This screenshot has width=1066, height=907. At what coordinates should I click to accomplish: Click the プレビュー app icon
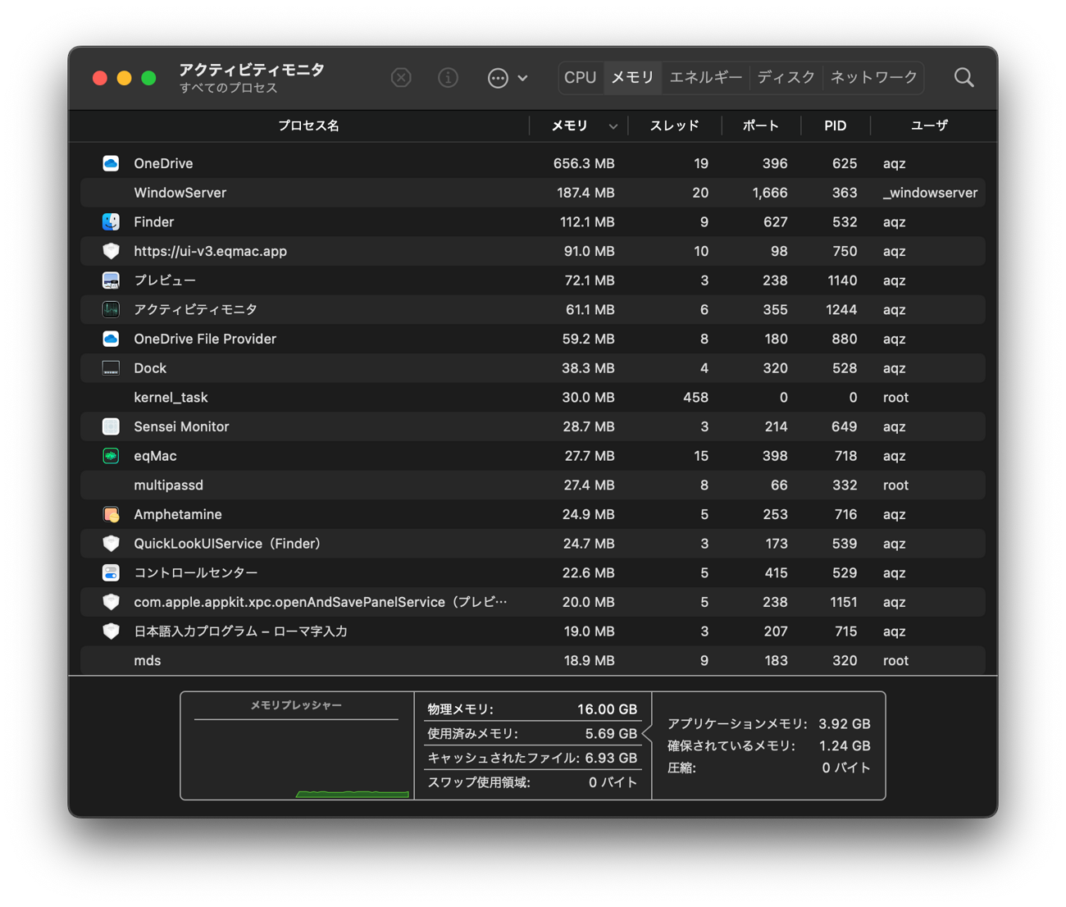click(111, 280)
